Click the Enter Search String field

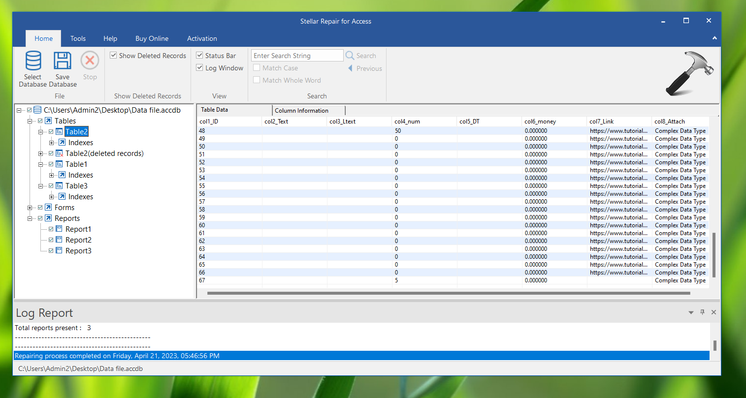click(297, 56)
